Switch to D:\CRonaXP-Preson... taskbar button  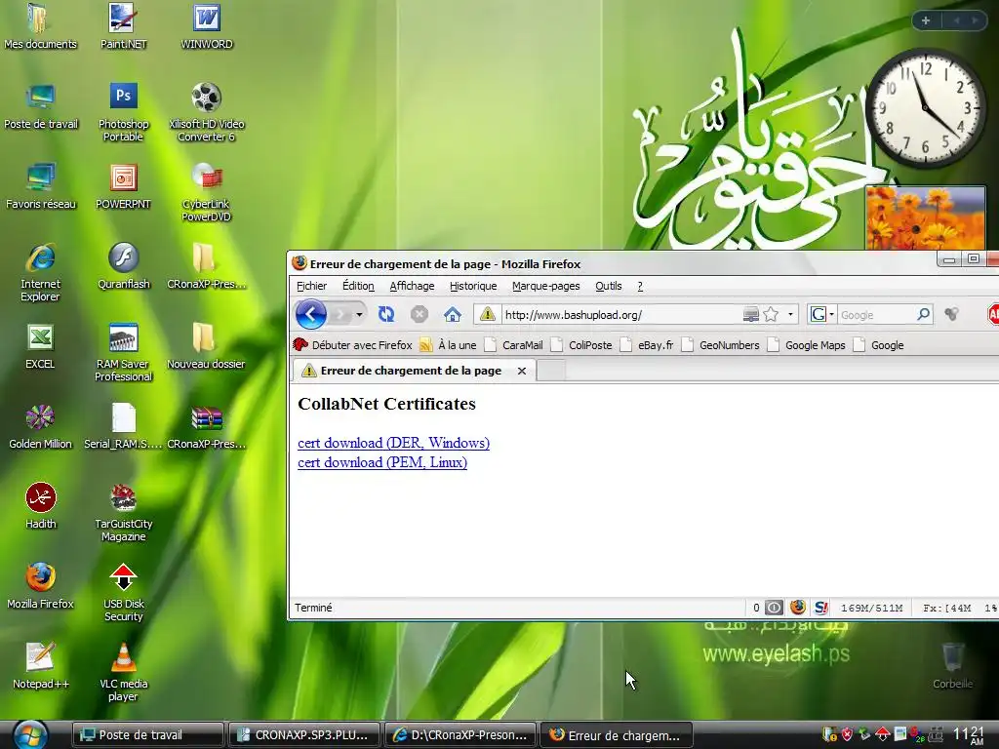tap(460, 735)
